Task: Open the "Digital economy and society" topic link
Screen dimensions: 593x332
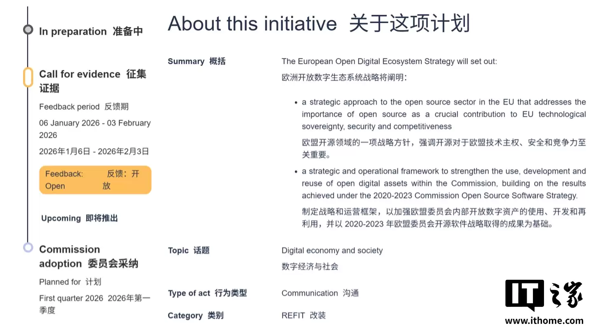Action: click(332, 250)
